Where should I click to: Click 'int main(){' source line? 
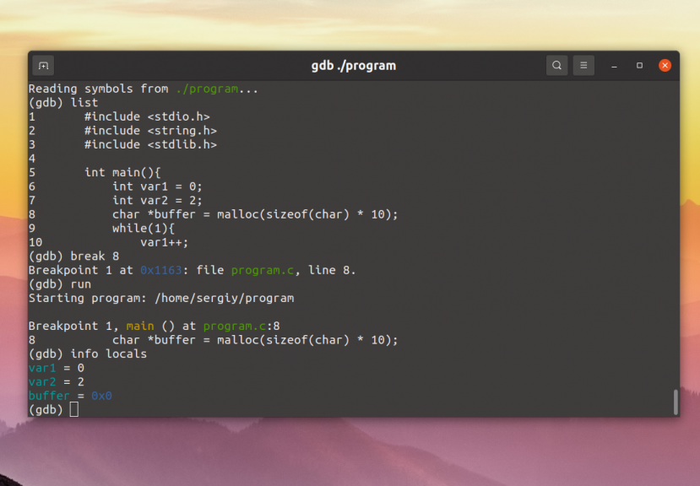122,172
